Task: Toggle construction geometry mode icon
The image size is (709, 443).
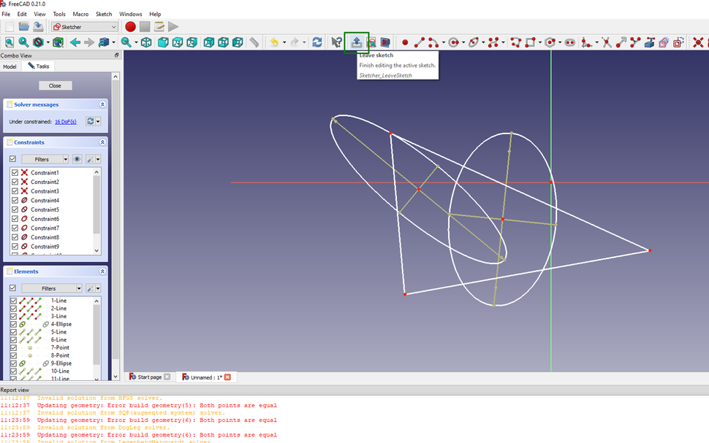Action: coord(678,42)
